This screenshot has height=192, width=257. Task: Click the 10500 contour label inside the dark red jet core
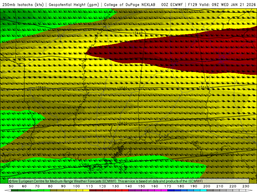coord(173,61)
